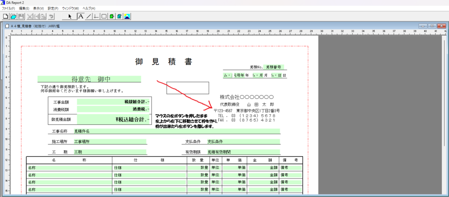Open the ヘルプ(H) menu
449x197 pixels.
click(x=89, y=9)
